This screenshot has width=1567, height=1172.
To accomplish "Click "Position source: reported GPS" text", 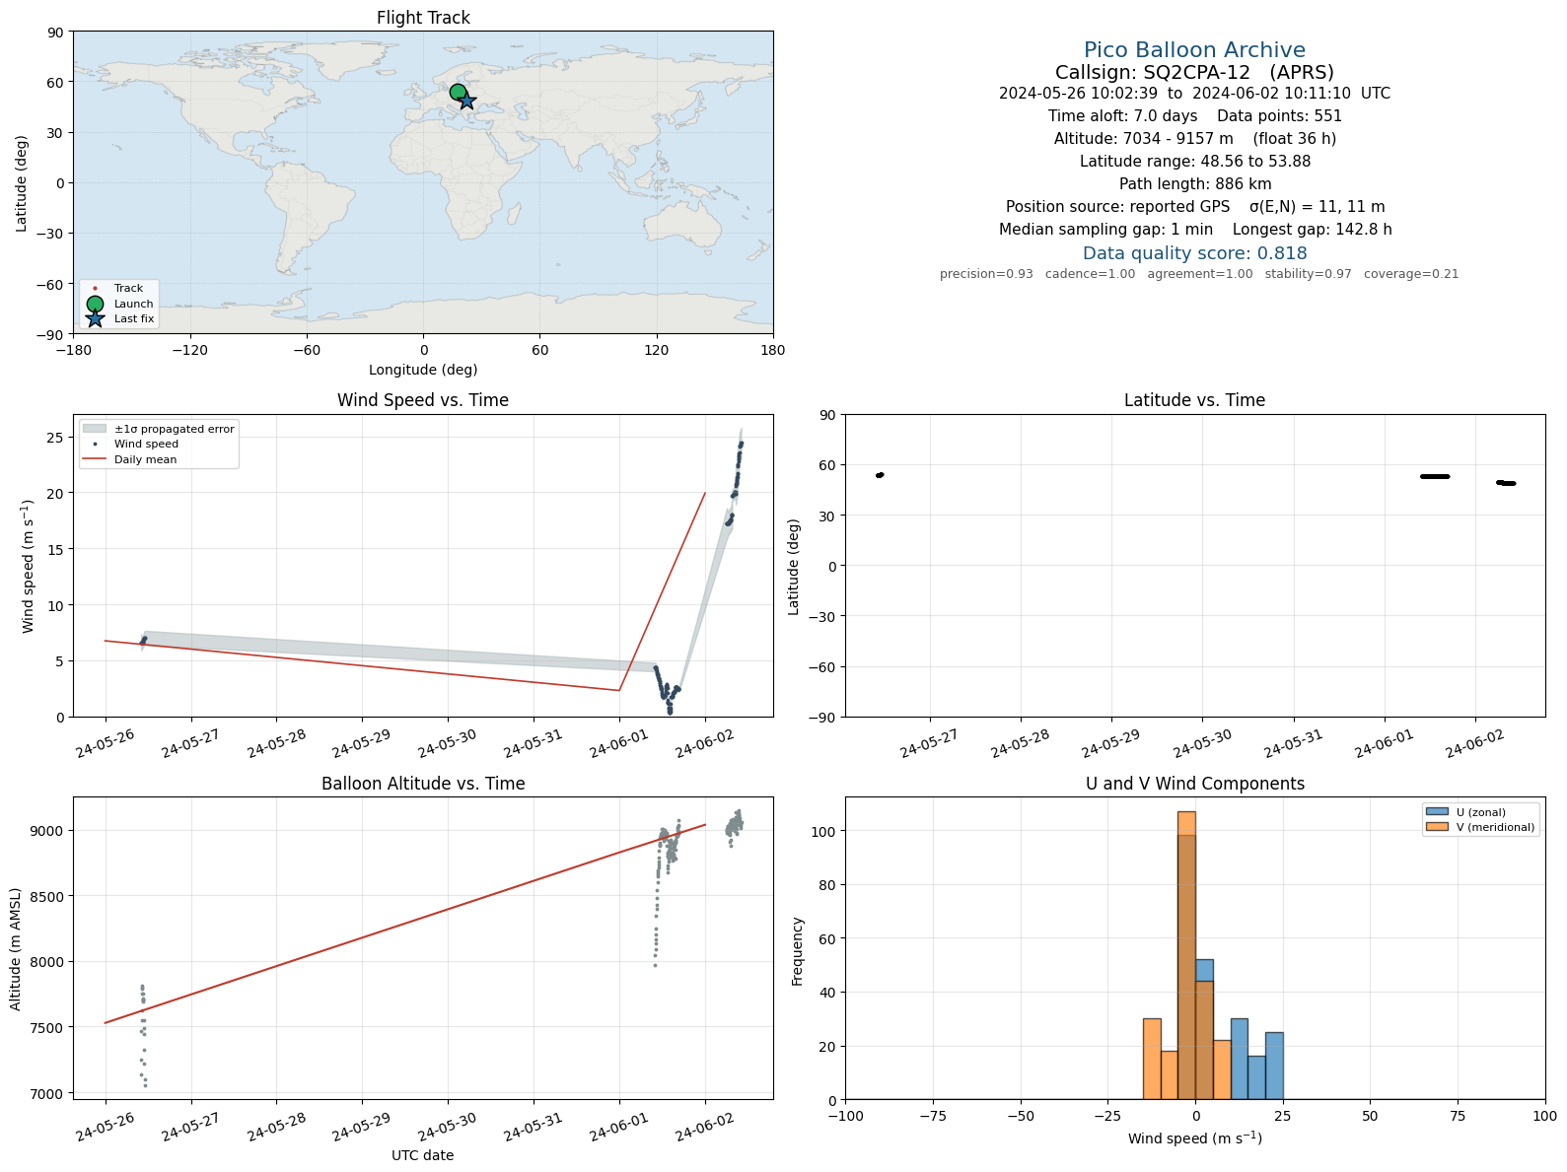I will coord(1117,207).
